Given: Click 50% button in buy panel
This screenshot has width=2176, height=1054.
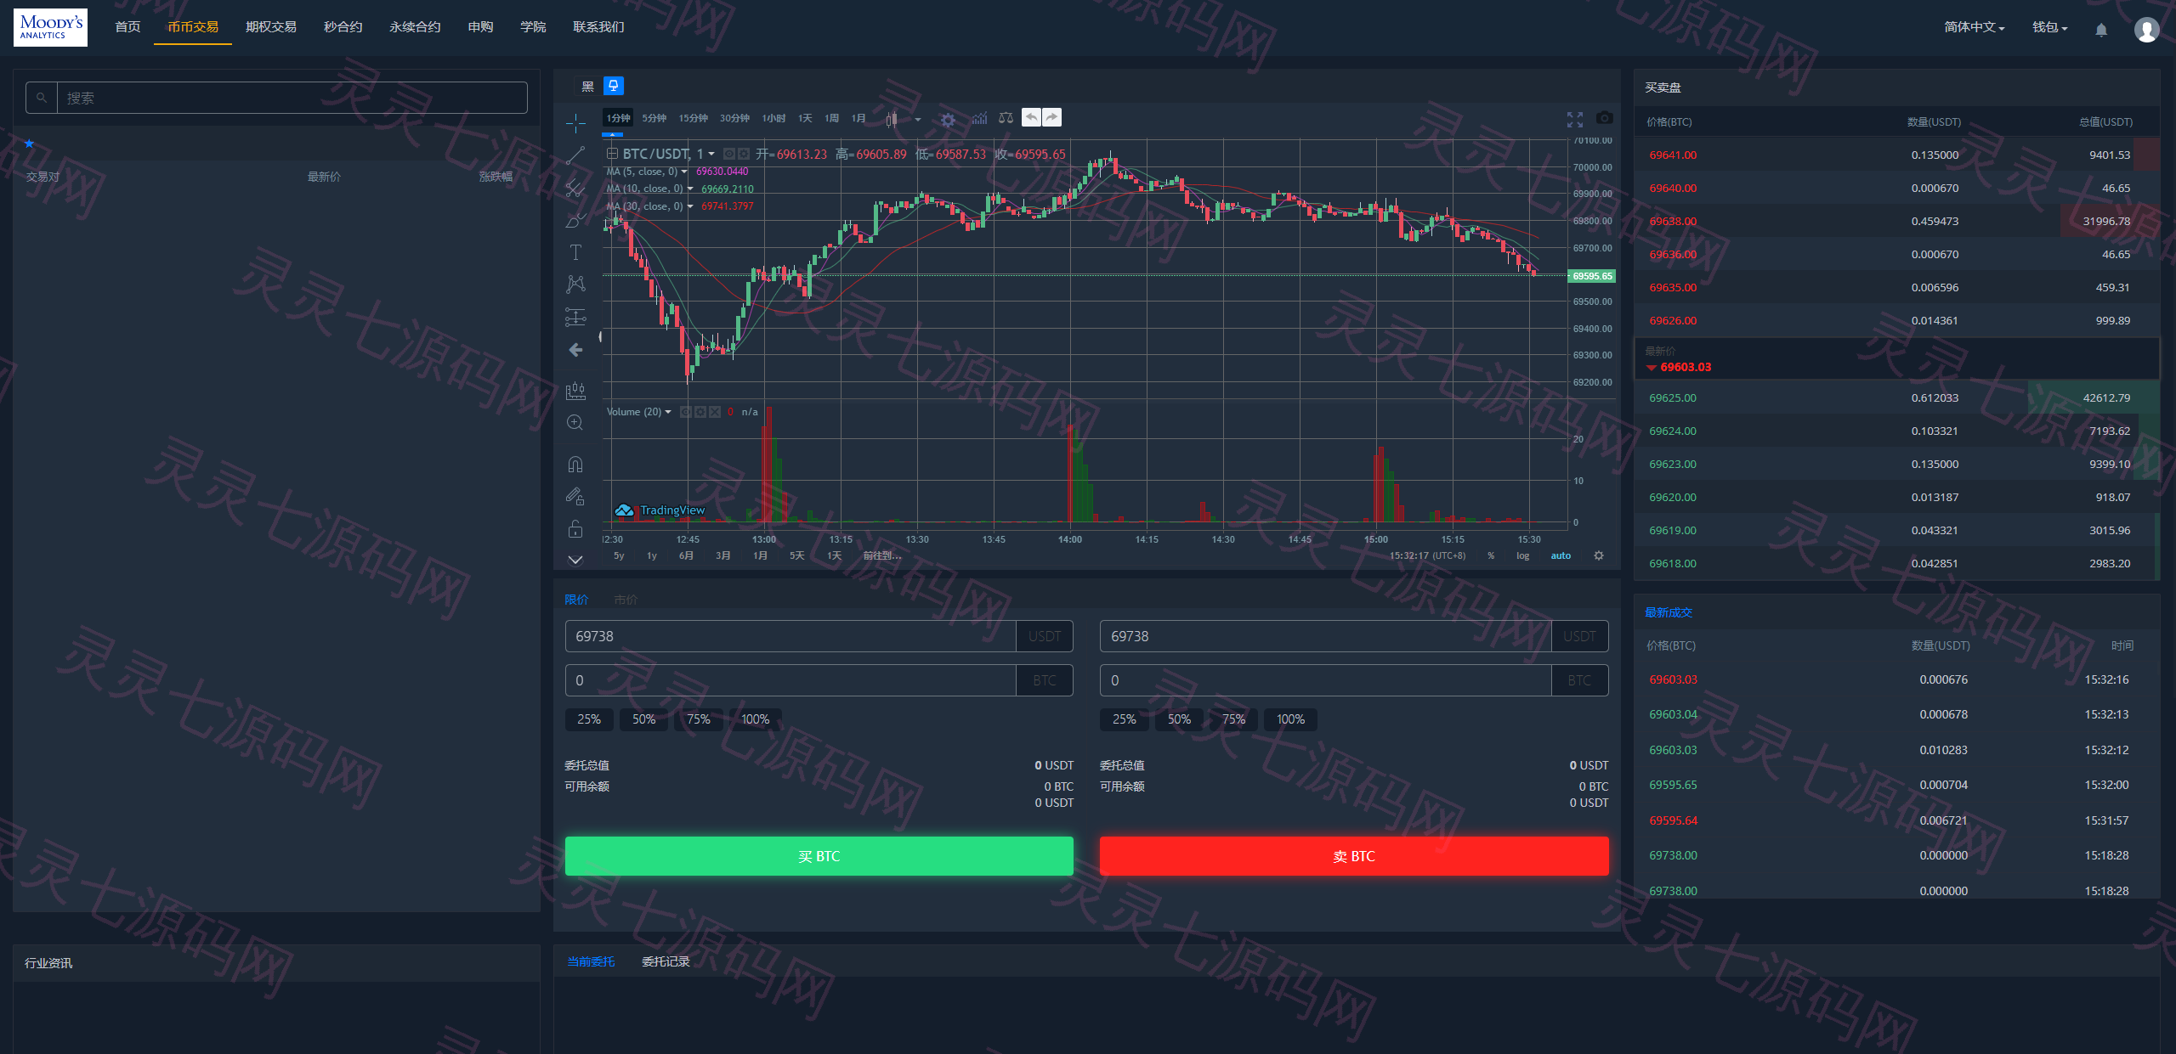Looking at the screenshot, I should coord(643,719).
